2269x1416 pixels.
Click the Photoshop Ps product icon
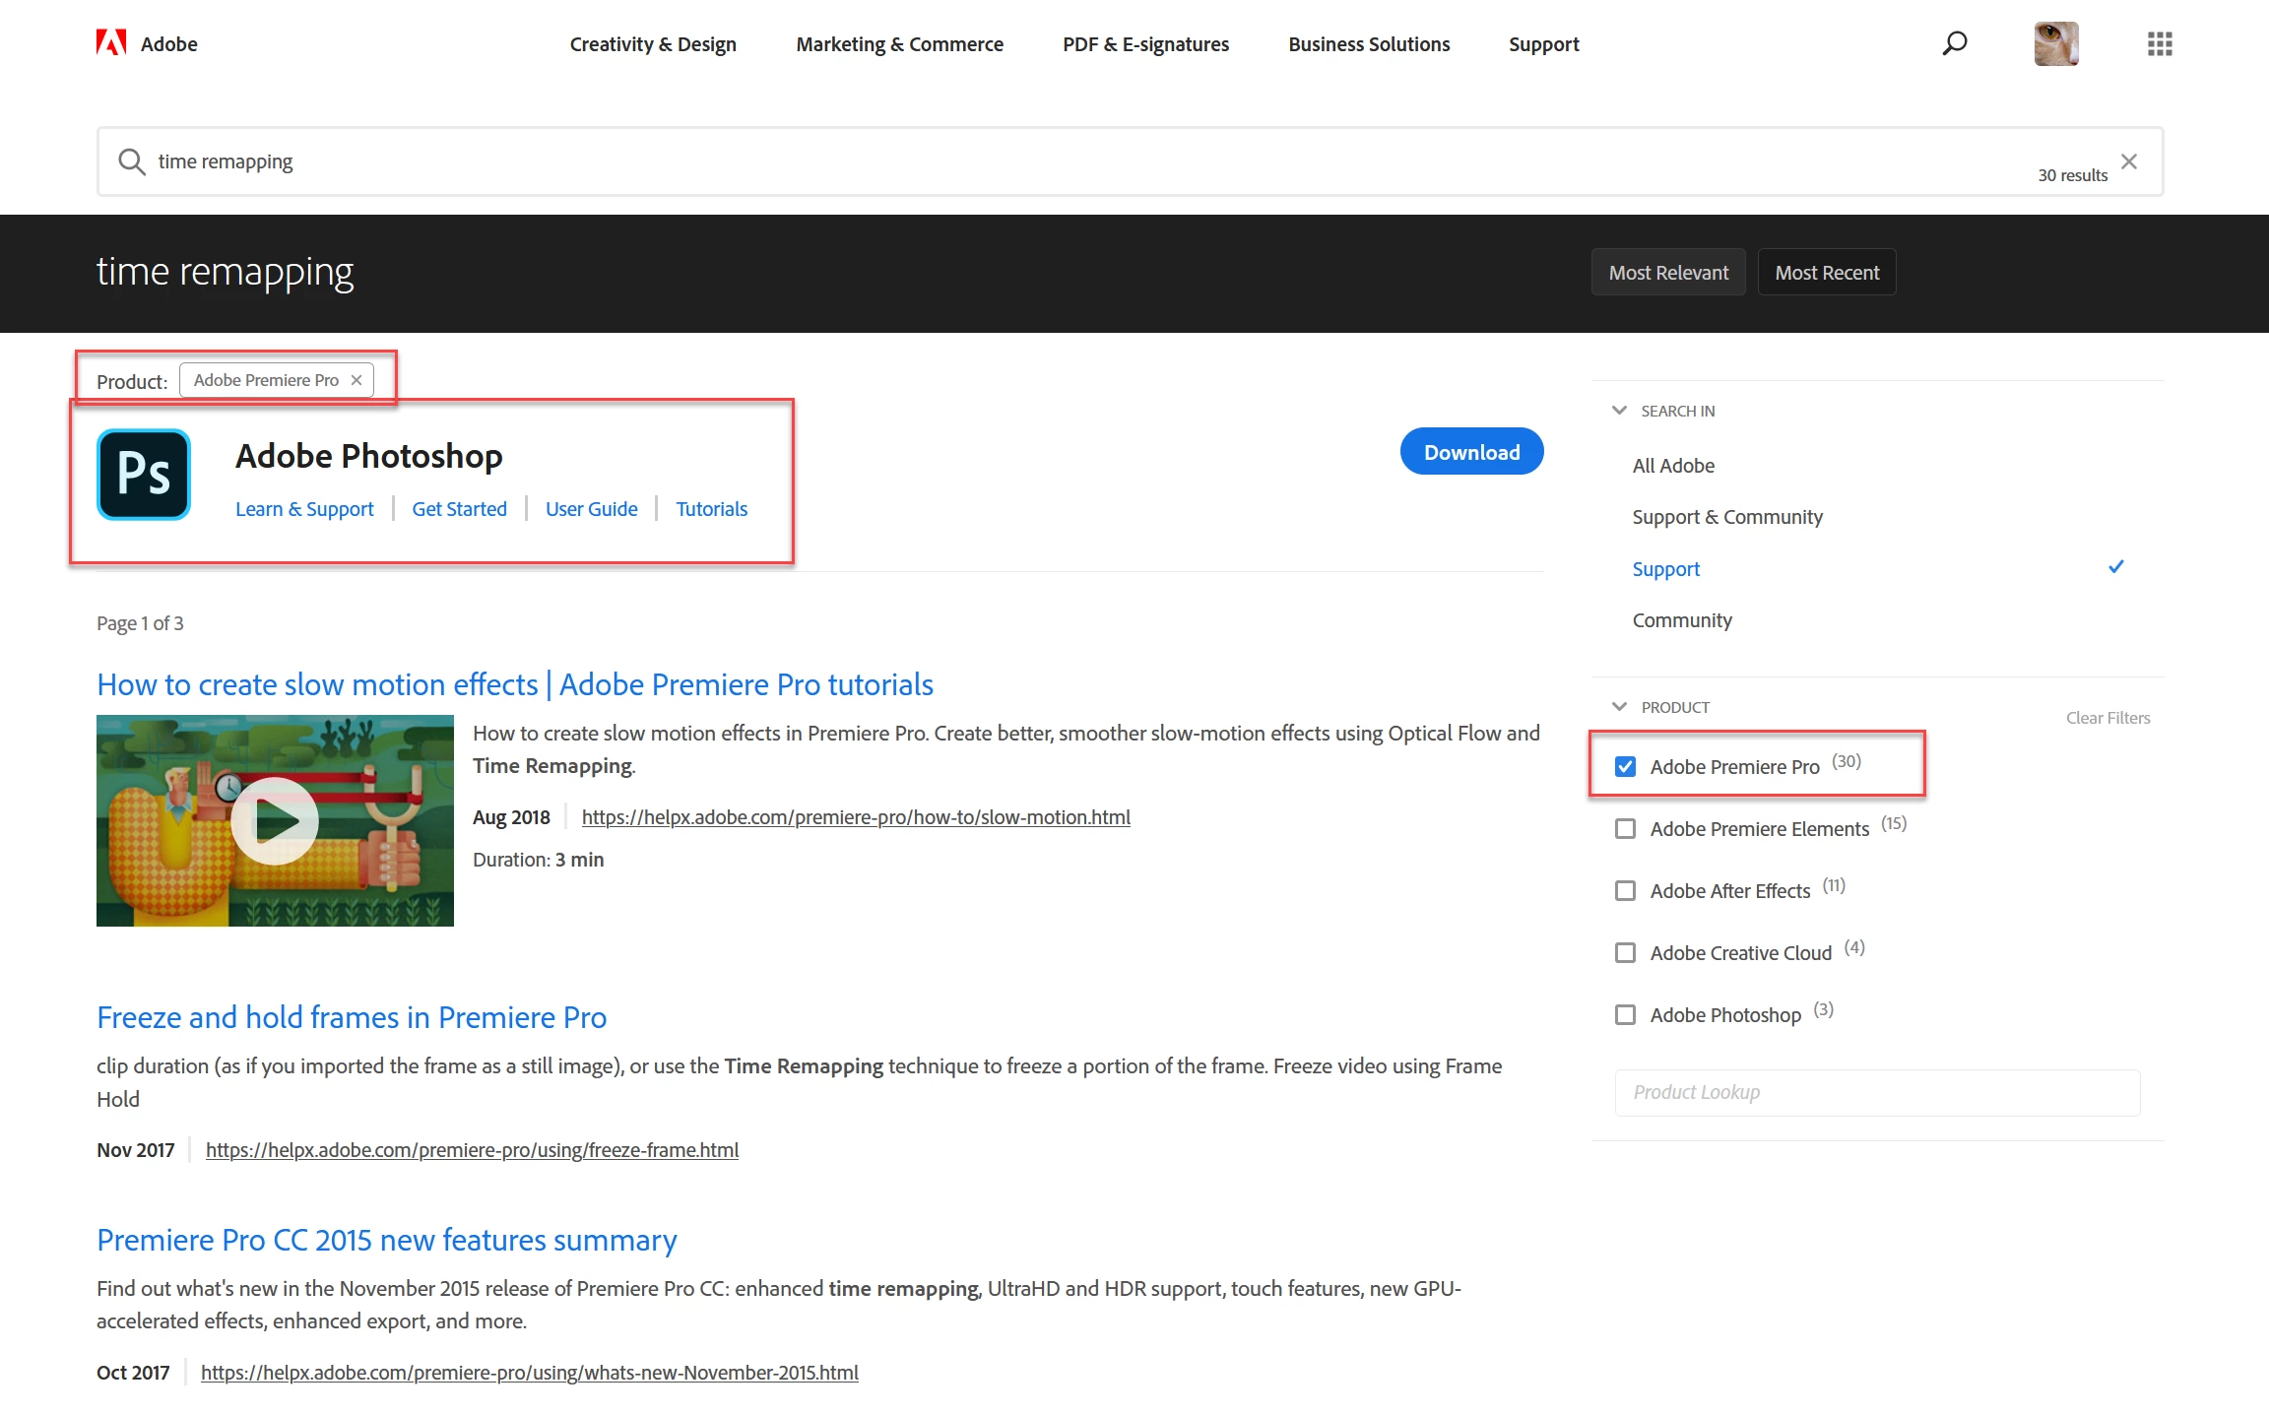click(x=144, y=475)
